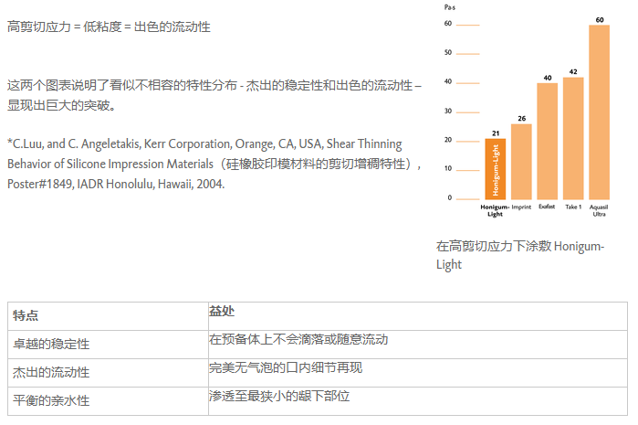The image size is (638, 425).
Task: Click the paragraph starting '这两个图表说明了'
Action: [214, 95]
